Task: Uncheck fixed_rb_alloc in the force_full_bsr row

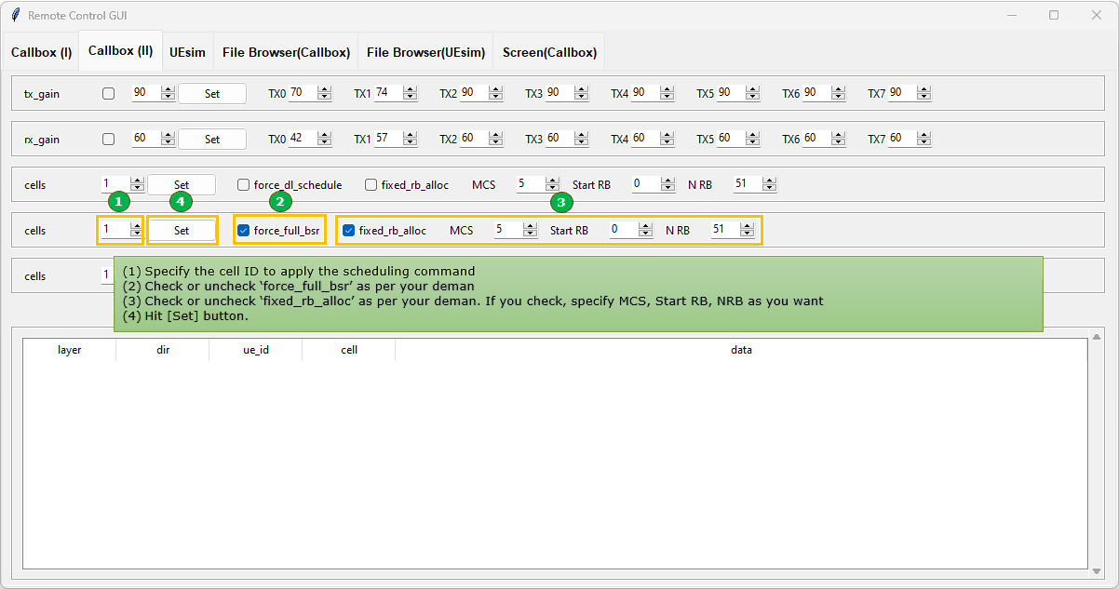Action: 349,230
